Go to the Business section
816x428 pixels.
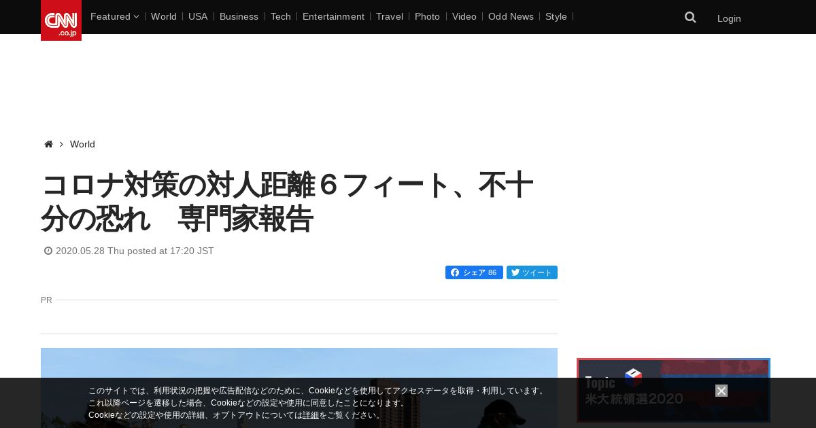(239, 16)
